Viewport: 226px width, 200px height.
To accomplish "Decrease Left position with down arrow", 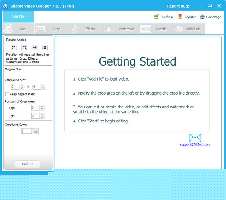I will pos(42,117).
